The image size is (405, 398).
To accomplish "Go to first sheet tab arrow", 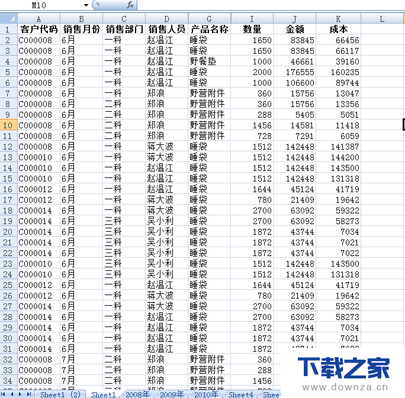I will point(4,394).
